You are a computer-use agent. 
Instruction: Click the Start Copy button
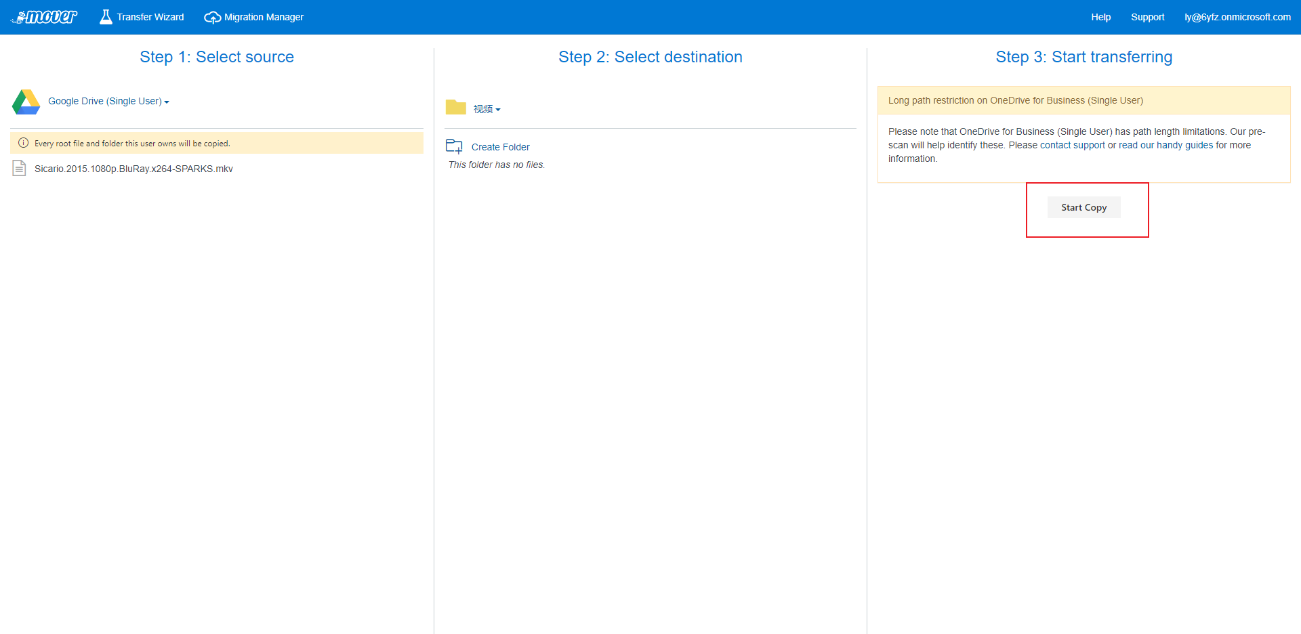point(1084,207)
